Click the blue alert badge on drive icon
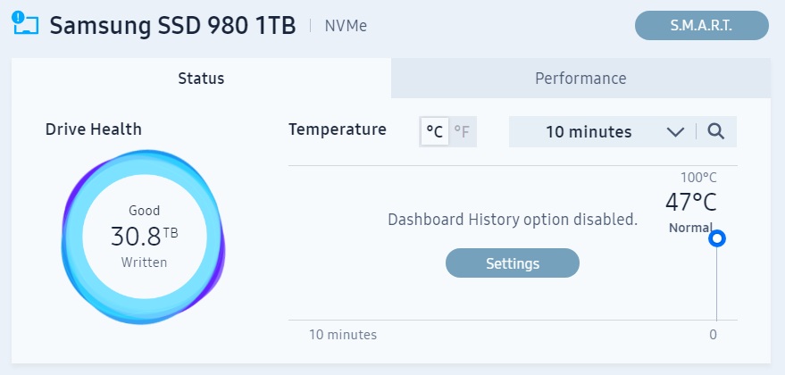The width and height of the screenshot is (785, 375). tap(18, 17)
